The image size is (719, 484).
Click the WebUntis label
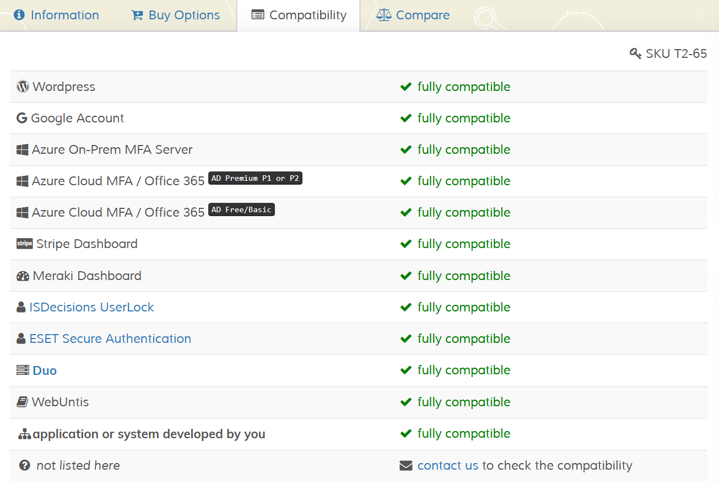point(60,402)
